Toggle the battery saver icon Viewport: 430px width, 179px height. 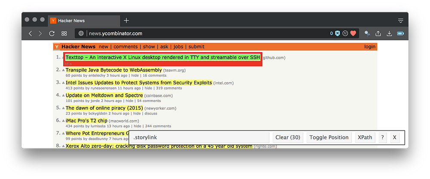tap(400, 33)
